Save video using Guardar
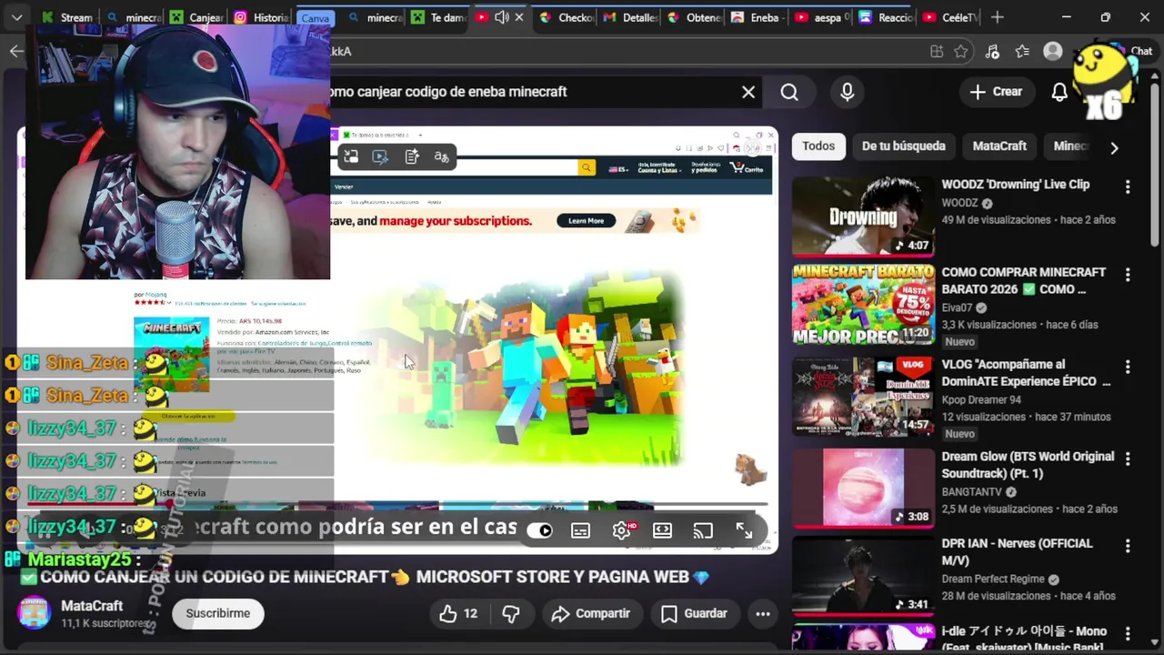Image resolution: width=1164 pixels, height=655 pixels. pos(694,613)
